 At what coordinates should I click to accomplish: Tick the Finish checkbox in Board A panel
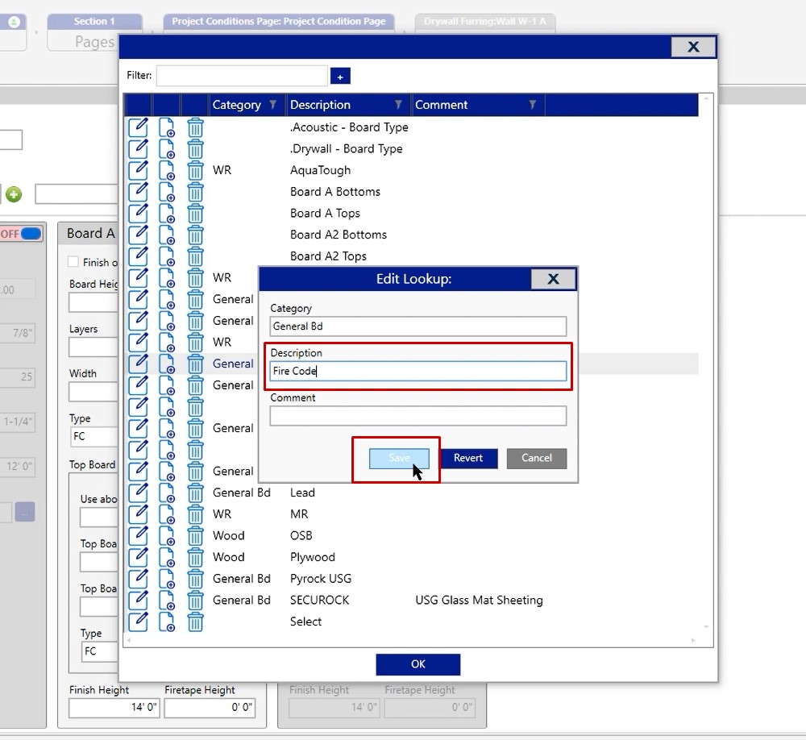tap(73, 262)
